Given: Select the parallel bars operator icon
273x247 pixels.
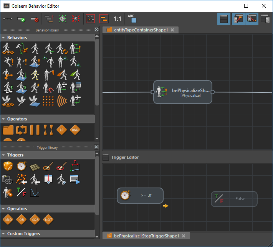Looking at the screenshot, I should point(35,130).
